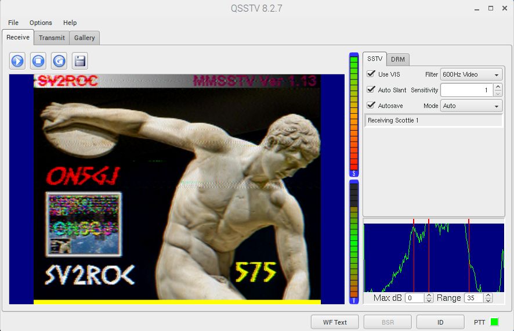Click the WF Text button

335,322
